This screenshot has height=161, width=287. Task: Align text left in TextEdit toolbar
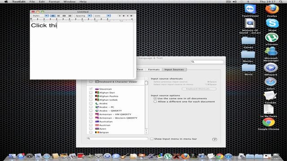pos(53,16)
